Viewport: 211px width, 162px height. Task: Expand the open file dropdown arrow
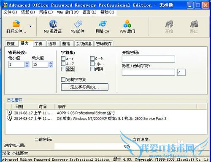tap(30, 26)
